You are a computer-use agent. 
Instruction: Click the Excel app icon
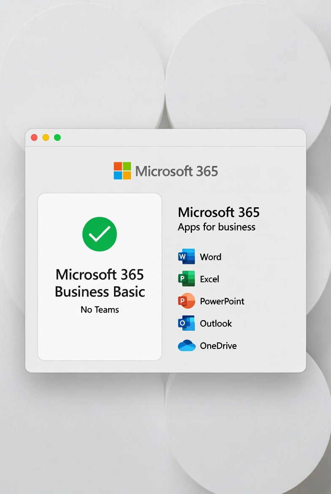click(186, 278)
